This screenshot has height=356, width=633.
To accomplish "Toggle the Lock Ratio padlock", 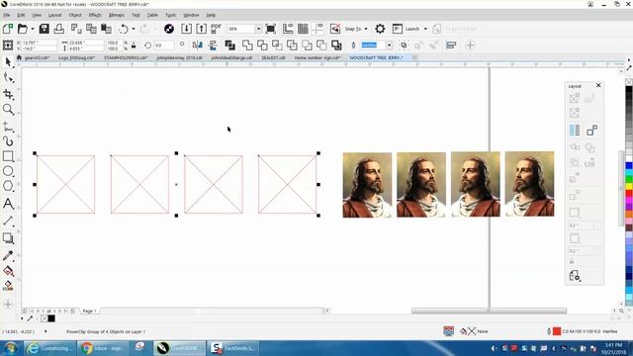I will click(x=134, y=45).
